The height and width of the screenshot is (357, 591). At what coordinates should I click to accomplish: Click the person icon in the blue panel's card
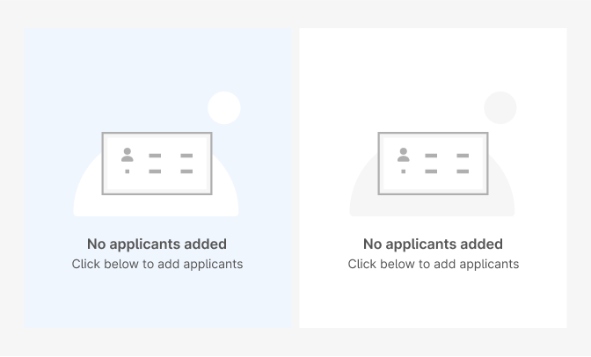click(x=128, y=155)
